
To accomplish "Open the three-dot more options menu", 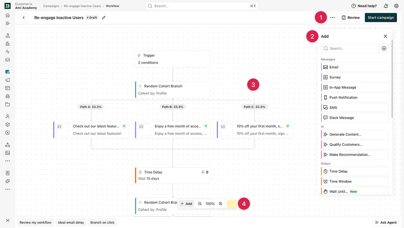I will [332, 18].
